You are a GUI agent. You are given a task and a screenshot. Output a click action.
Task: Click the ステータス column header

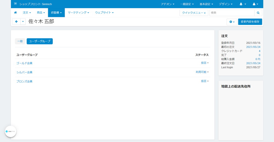tap(202, 55)
